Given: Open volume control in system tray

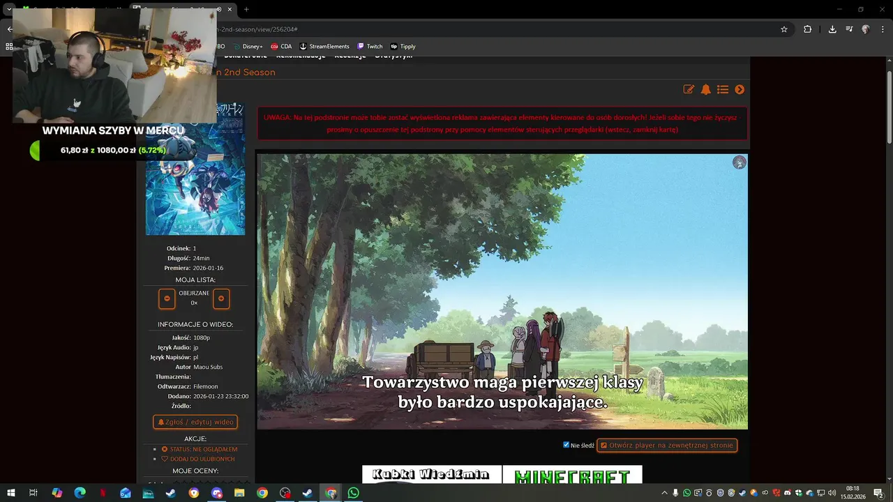Looking at the screenshot, I should click(832, 493).
